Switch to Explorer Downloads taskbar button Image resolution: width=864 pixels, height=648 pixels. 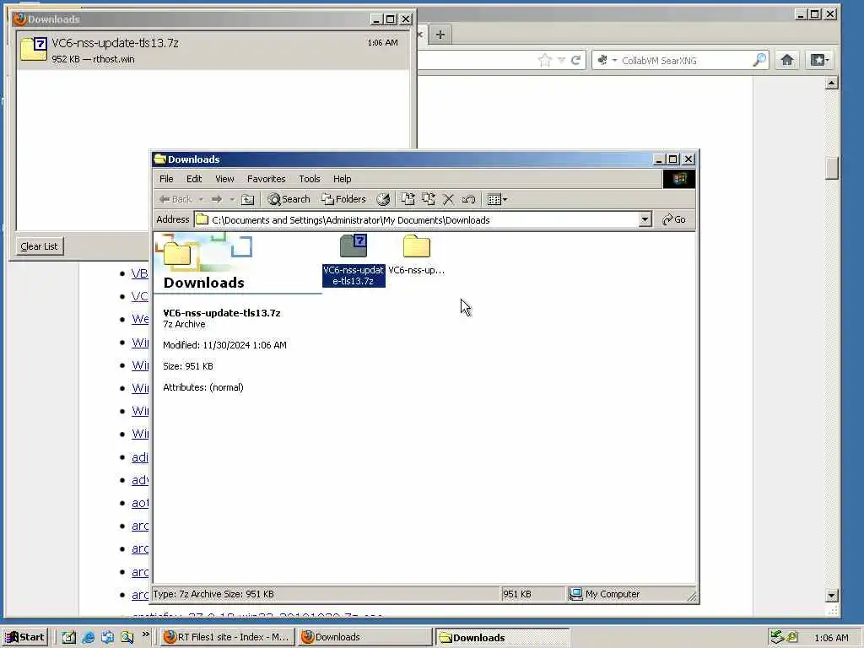pos(502,638)
